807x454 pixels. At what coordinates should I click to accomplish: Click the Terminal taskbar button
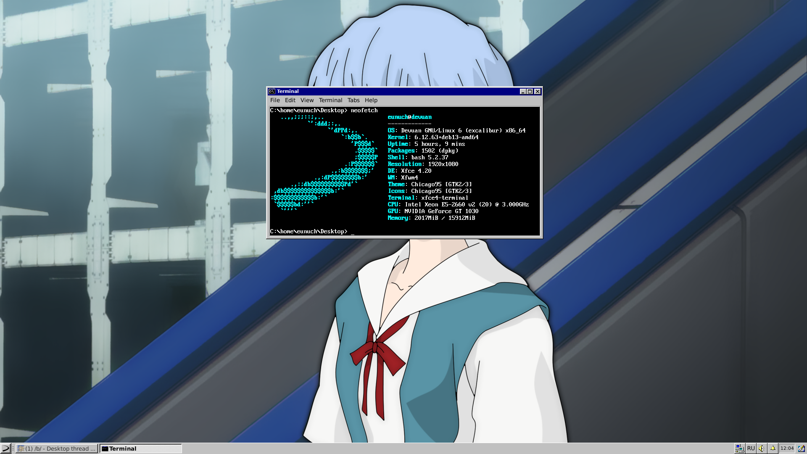coord(140,449)
